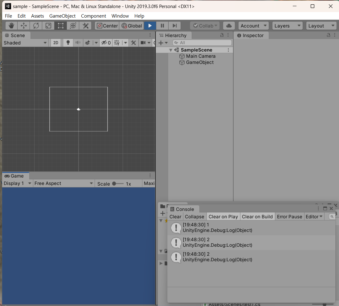Viewport: 339px width, 306px height.
Task: Select the Inspector tab
Action: pyautogui.click(x=251, y=35)
